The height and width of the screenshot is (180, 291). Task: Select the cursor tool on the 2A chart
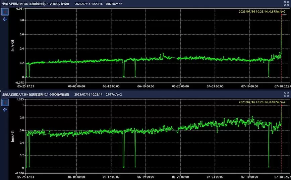(x=5, y=102)
